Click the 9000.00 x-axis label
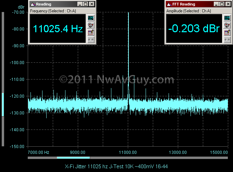This screenshot has height=172, width=233. [77, 152]
